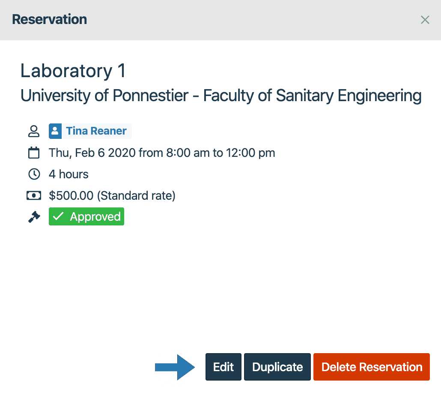Select the University of Ponnestier subtitle
This screenshot has height=396, width=441.
click(220, 96)
